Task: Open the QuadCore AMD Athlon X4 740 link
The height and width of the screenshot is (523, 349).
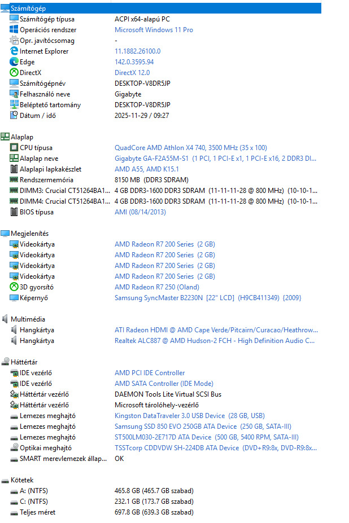Action: (x=191, y=147)
